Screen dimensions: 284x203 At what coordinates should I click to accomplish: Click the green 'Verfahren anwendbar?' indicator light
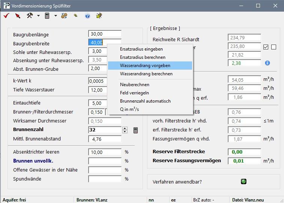click(243, 182)
